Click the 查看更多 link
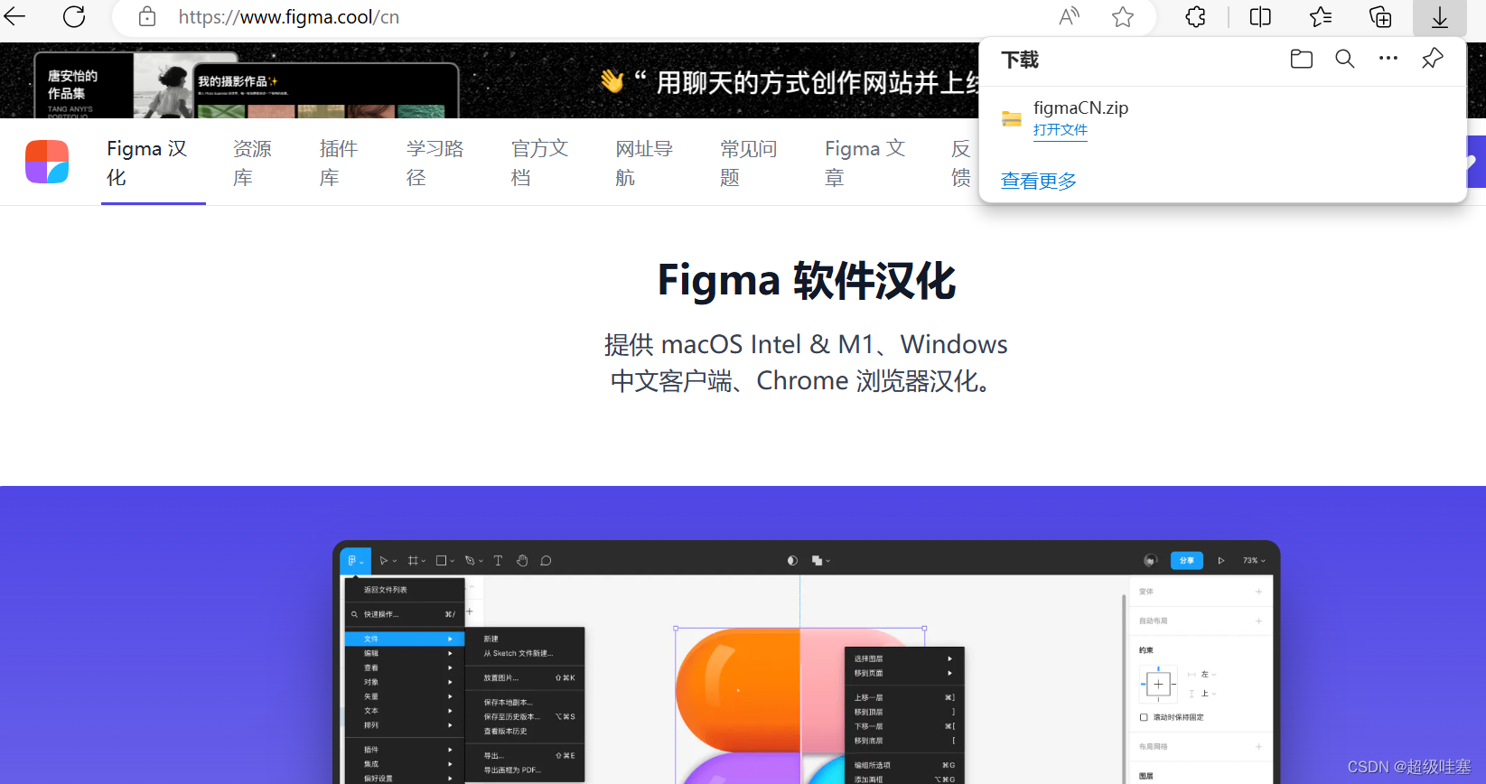 point(1039,181)
